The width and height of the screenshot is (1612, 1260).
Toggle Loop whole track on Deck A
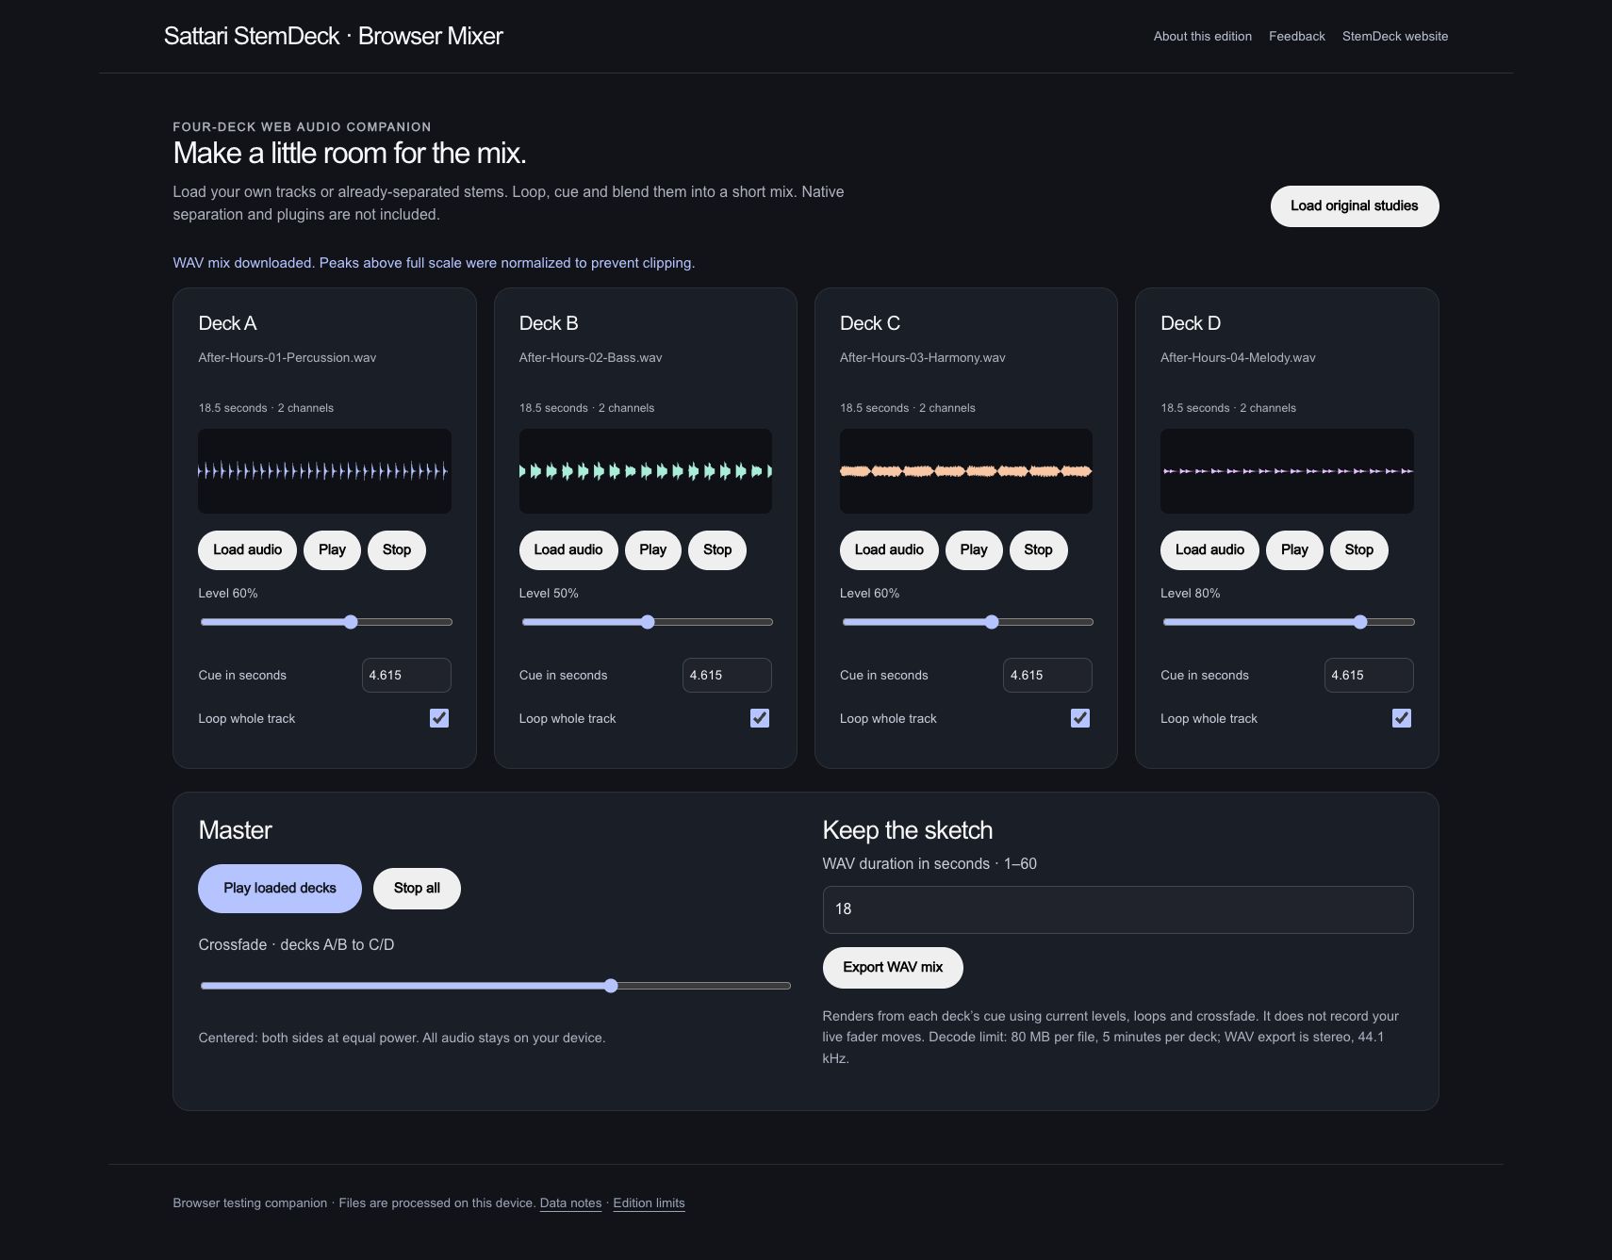[x=439, y=718]
